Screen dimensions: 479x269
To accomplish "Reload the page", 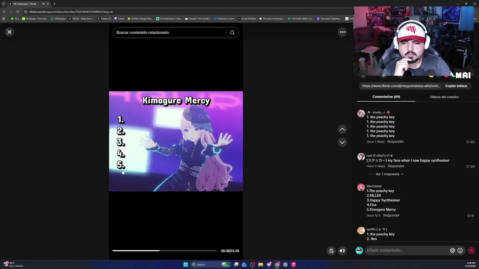I will [17, 12].
